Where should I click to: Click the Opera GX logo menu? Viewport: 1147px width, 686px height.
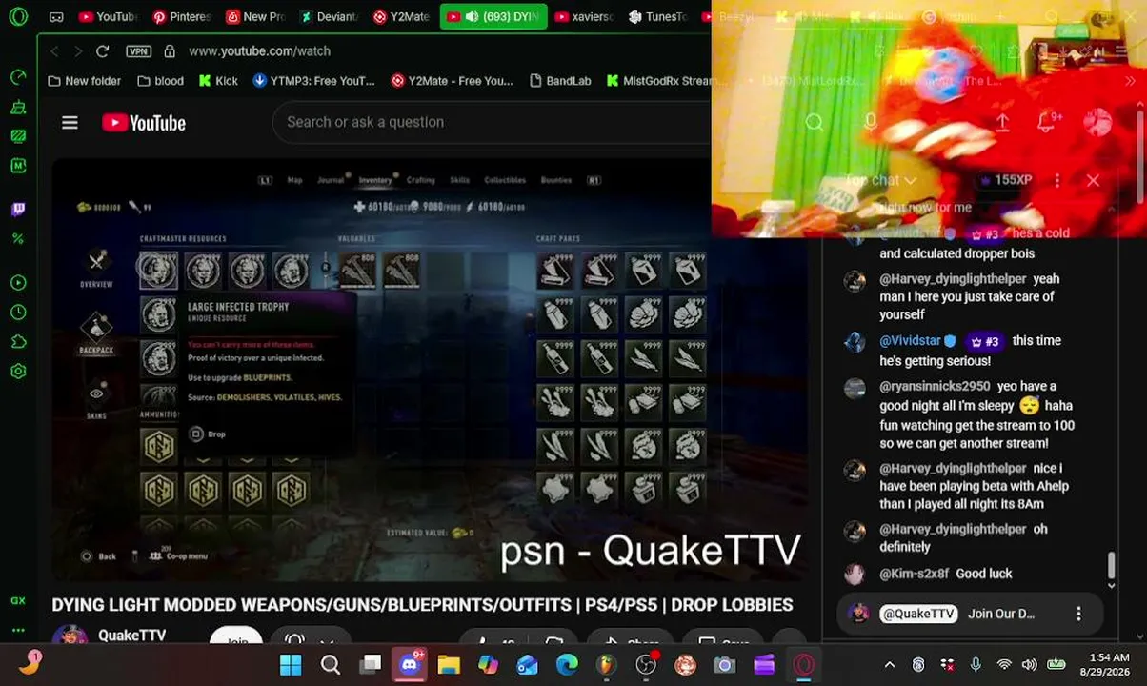[18, 16]
